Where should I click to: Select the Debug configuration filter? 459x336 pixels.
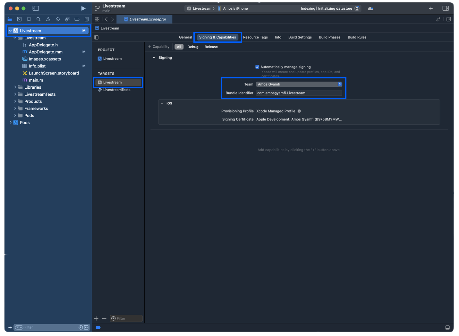pos(193,47)
